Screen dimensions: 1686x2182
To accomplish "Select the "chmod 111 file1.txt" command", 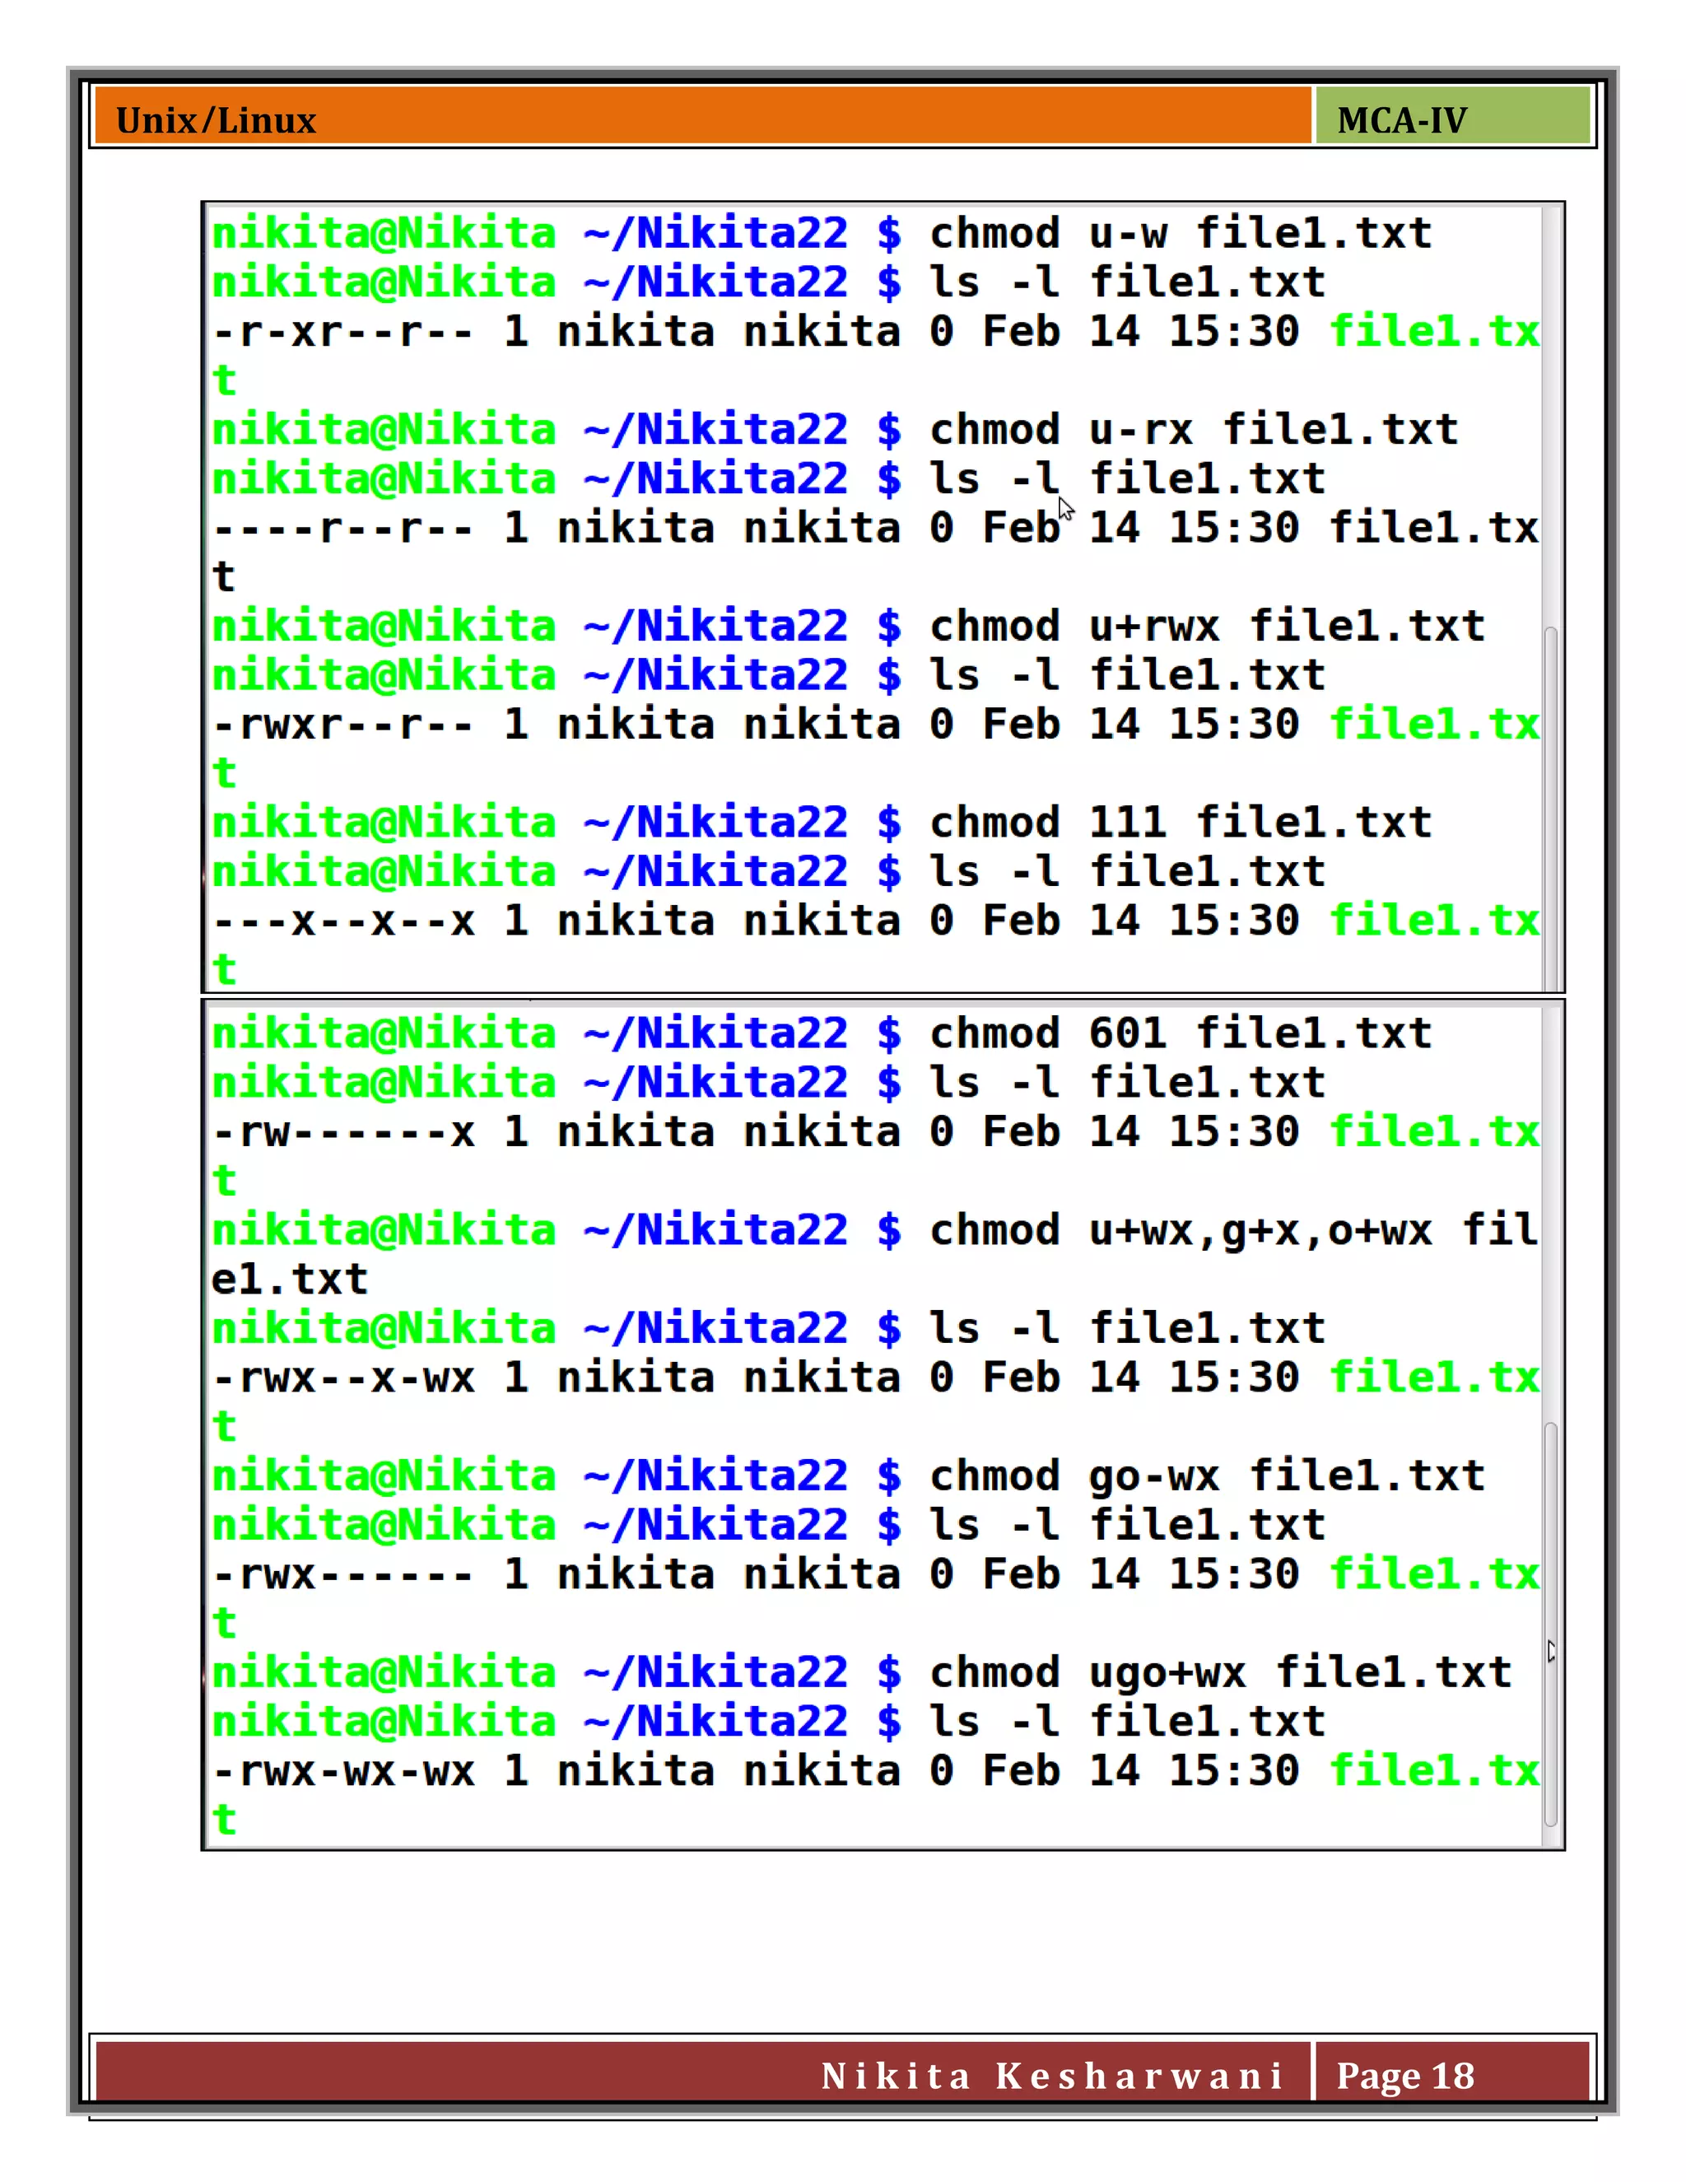I will point(1181,823).
